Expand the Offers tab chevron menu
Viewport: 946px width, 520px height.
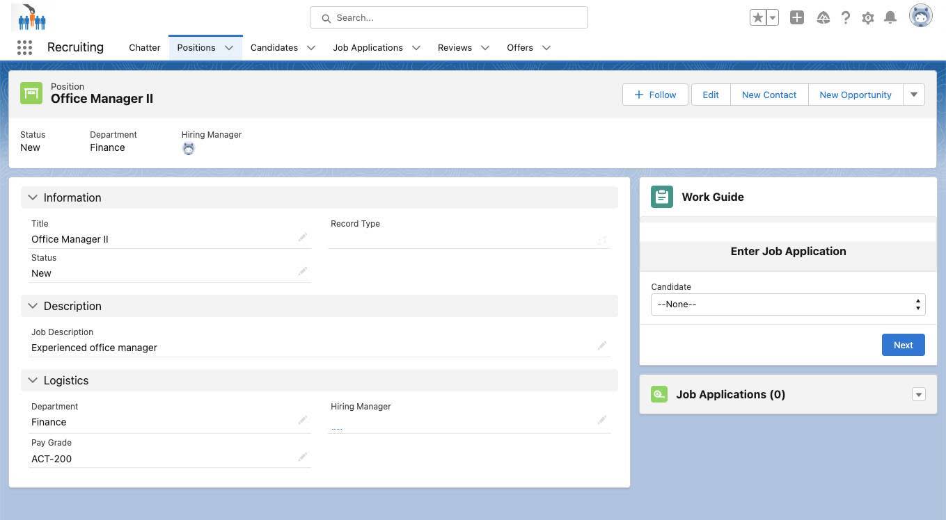tap(546, 48)
